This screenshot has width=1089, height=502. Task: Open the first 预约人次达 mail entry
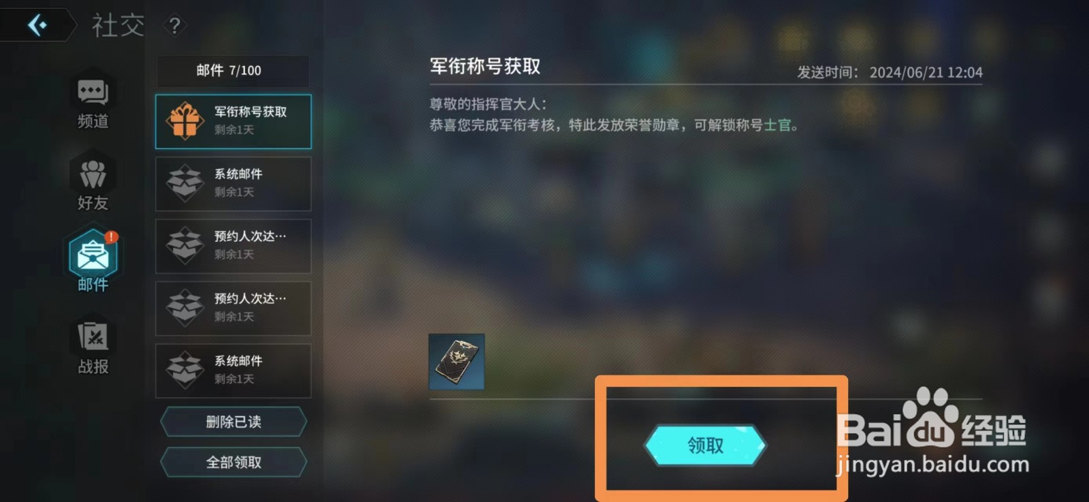point(233,246)
